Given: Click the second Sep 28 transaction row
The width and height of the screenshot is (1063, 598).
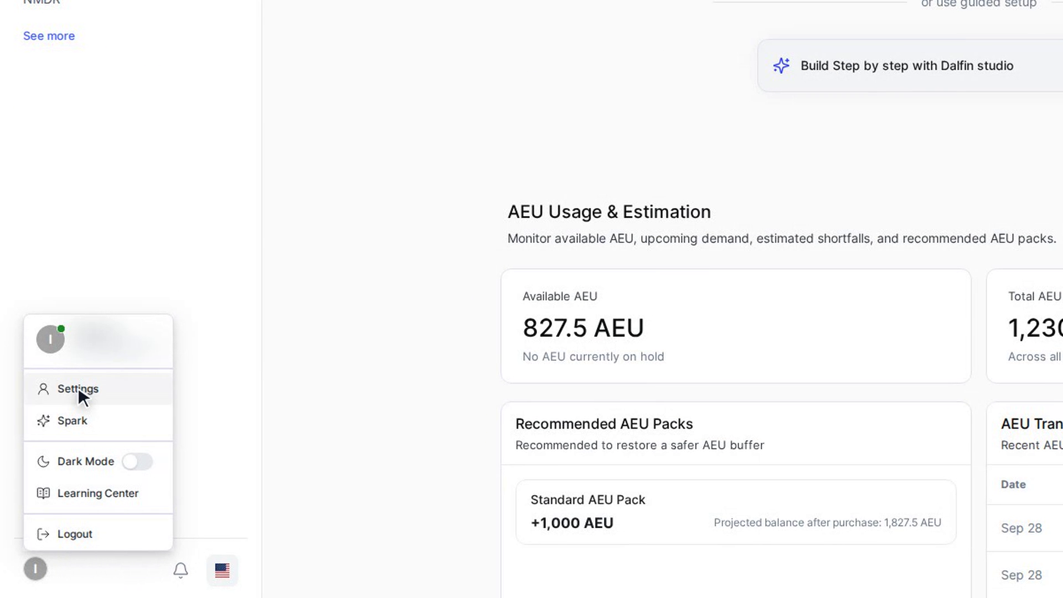Looking at the screenshot, I should 1025,575.
